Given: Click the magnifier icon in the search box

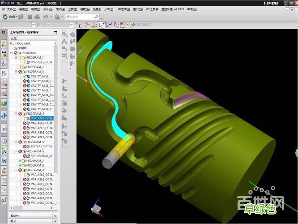Looking at the screenshot, I should pos(96,17).
